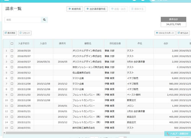Click subject メロン
Viewport: 191px width, 138px height.
tap(130, 106)
